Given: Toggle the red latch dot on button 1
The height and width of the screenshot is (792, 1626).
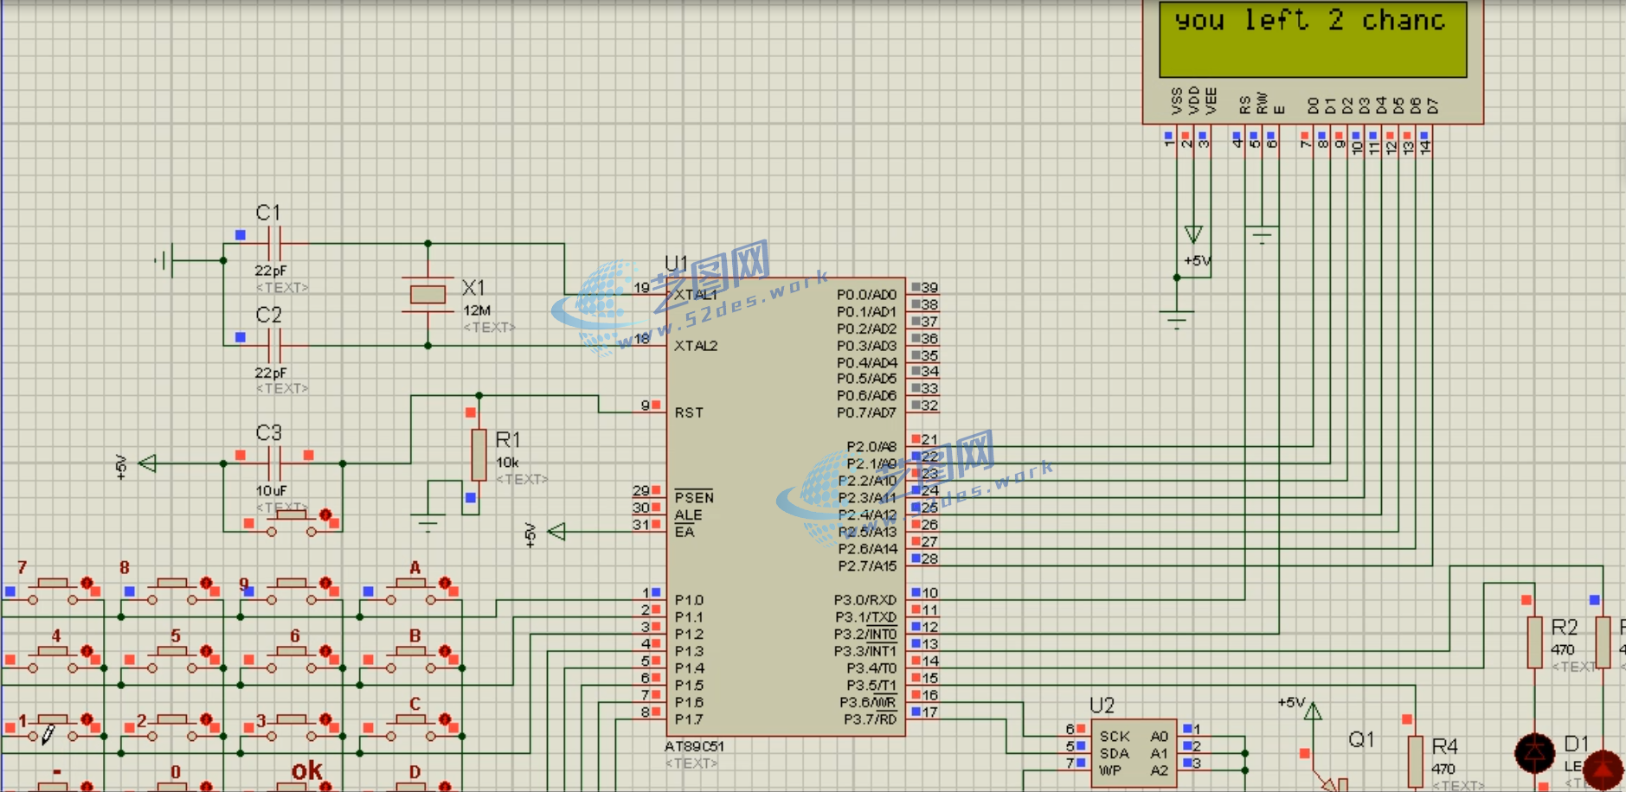Looking at the screenshot, I should coord(87,719).
